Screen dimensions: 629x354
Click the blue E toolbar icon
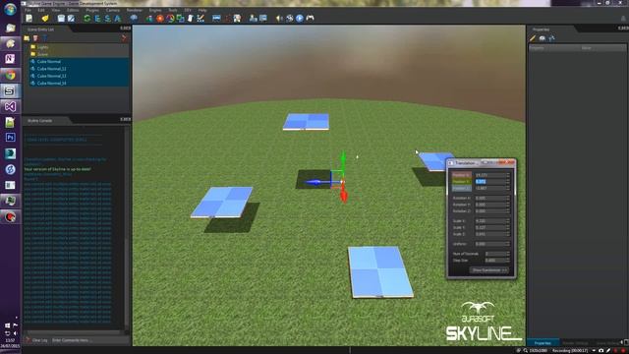coord(97,18)
